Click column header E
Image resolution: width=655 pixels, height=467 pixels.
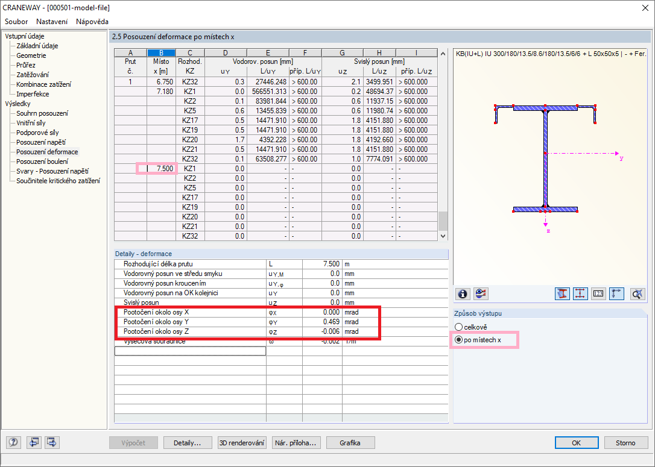pyautogui.click(x=268, y=52)
